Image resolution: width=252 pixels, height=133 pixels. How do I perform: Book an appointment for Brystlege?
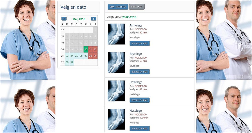coord(139,72)
